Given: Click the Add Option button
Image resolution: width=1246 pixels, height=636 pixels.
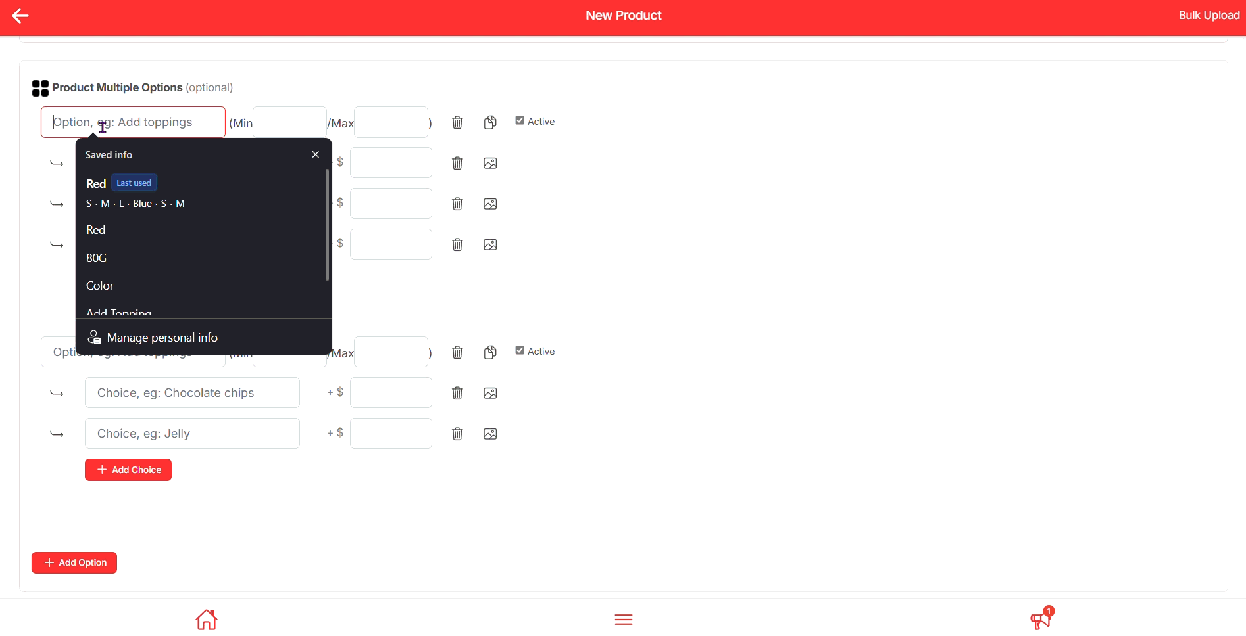Looking at the screenshot, I should 74,562.
